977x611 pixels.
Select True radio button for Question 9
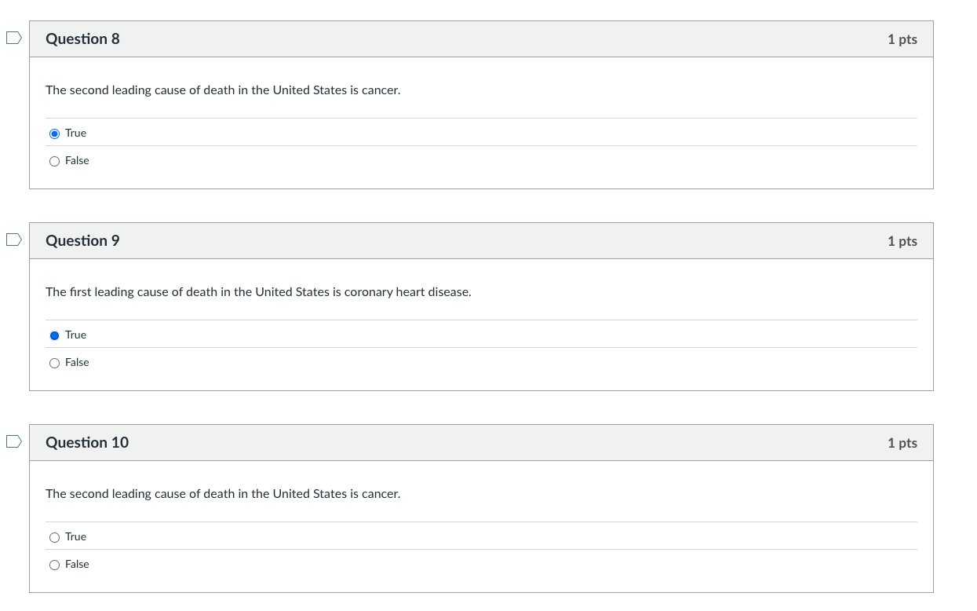click(x=54, y=335)
